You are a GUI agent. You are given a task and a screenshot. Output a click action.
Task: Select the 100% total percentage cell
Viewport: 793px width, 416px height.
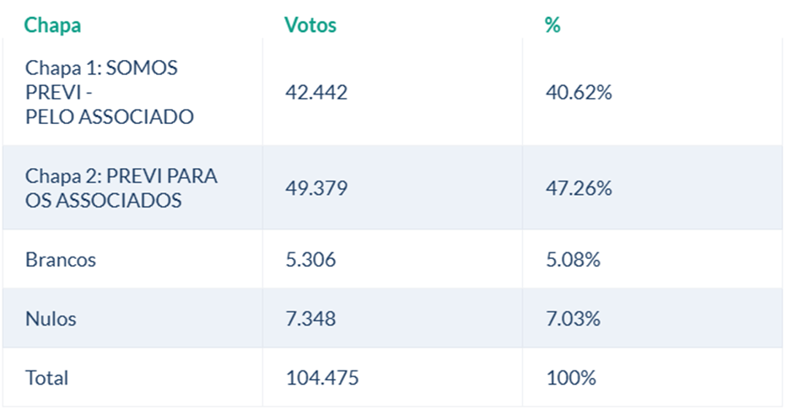[x=570, y=378]
